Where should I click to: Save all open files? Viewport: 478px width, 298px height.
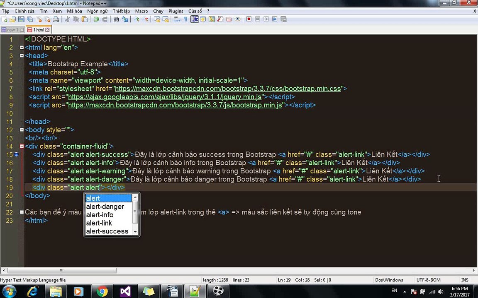pyautogui.click(x=30, y=19)
